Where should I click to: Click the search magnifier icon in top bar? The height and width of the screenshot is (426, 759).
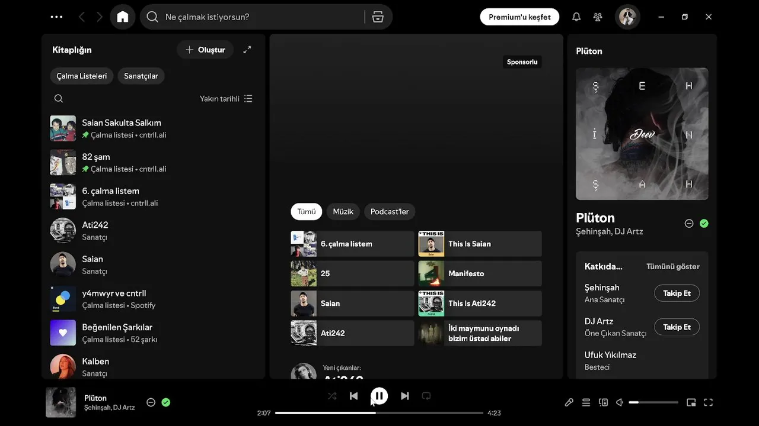pos(152,17)
